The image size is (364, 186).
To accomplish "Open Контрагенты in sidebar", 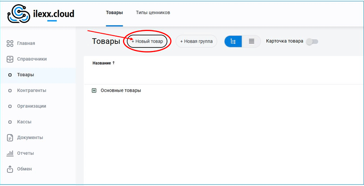I will point(31,90).
